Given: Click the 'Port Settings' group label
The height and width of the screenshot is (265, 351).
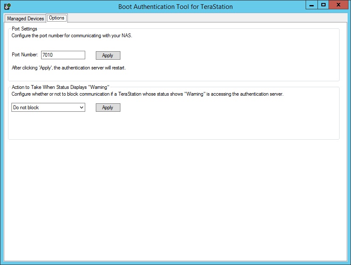Looking at the screenshot, I should [25, 29].
